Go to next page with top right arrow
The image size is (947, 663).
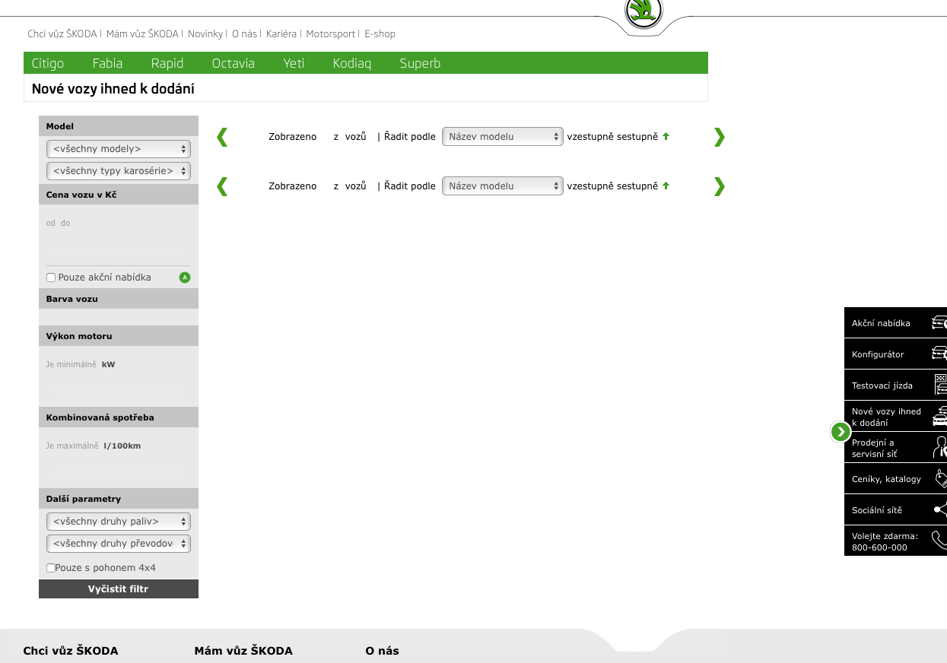pos(719,137)
